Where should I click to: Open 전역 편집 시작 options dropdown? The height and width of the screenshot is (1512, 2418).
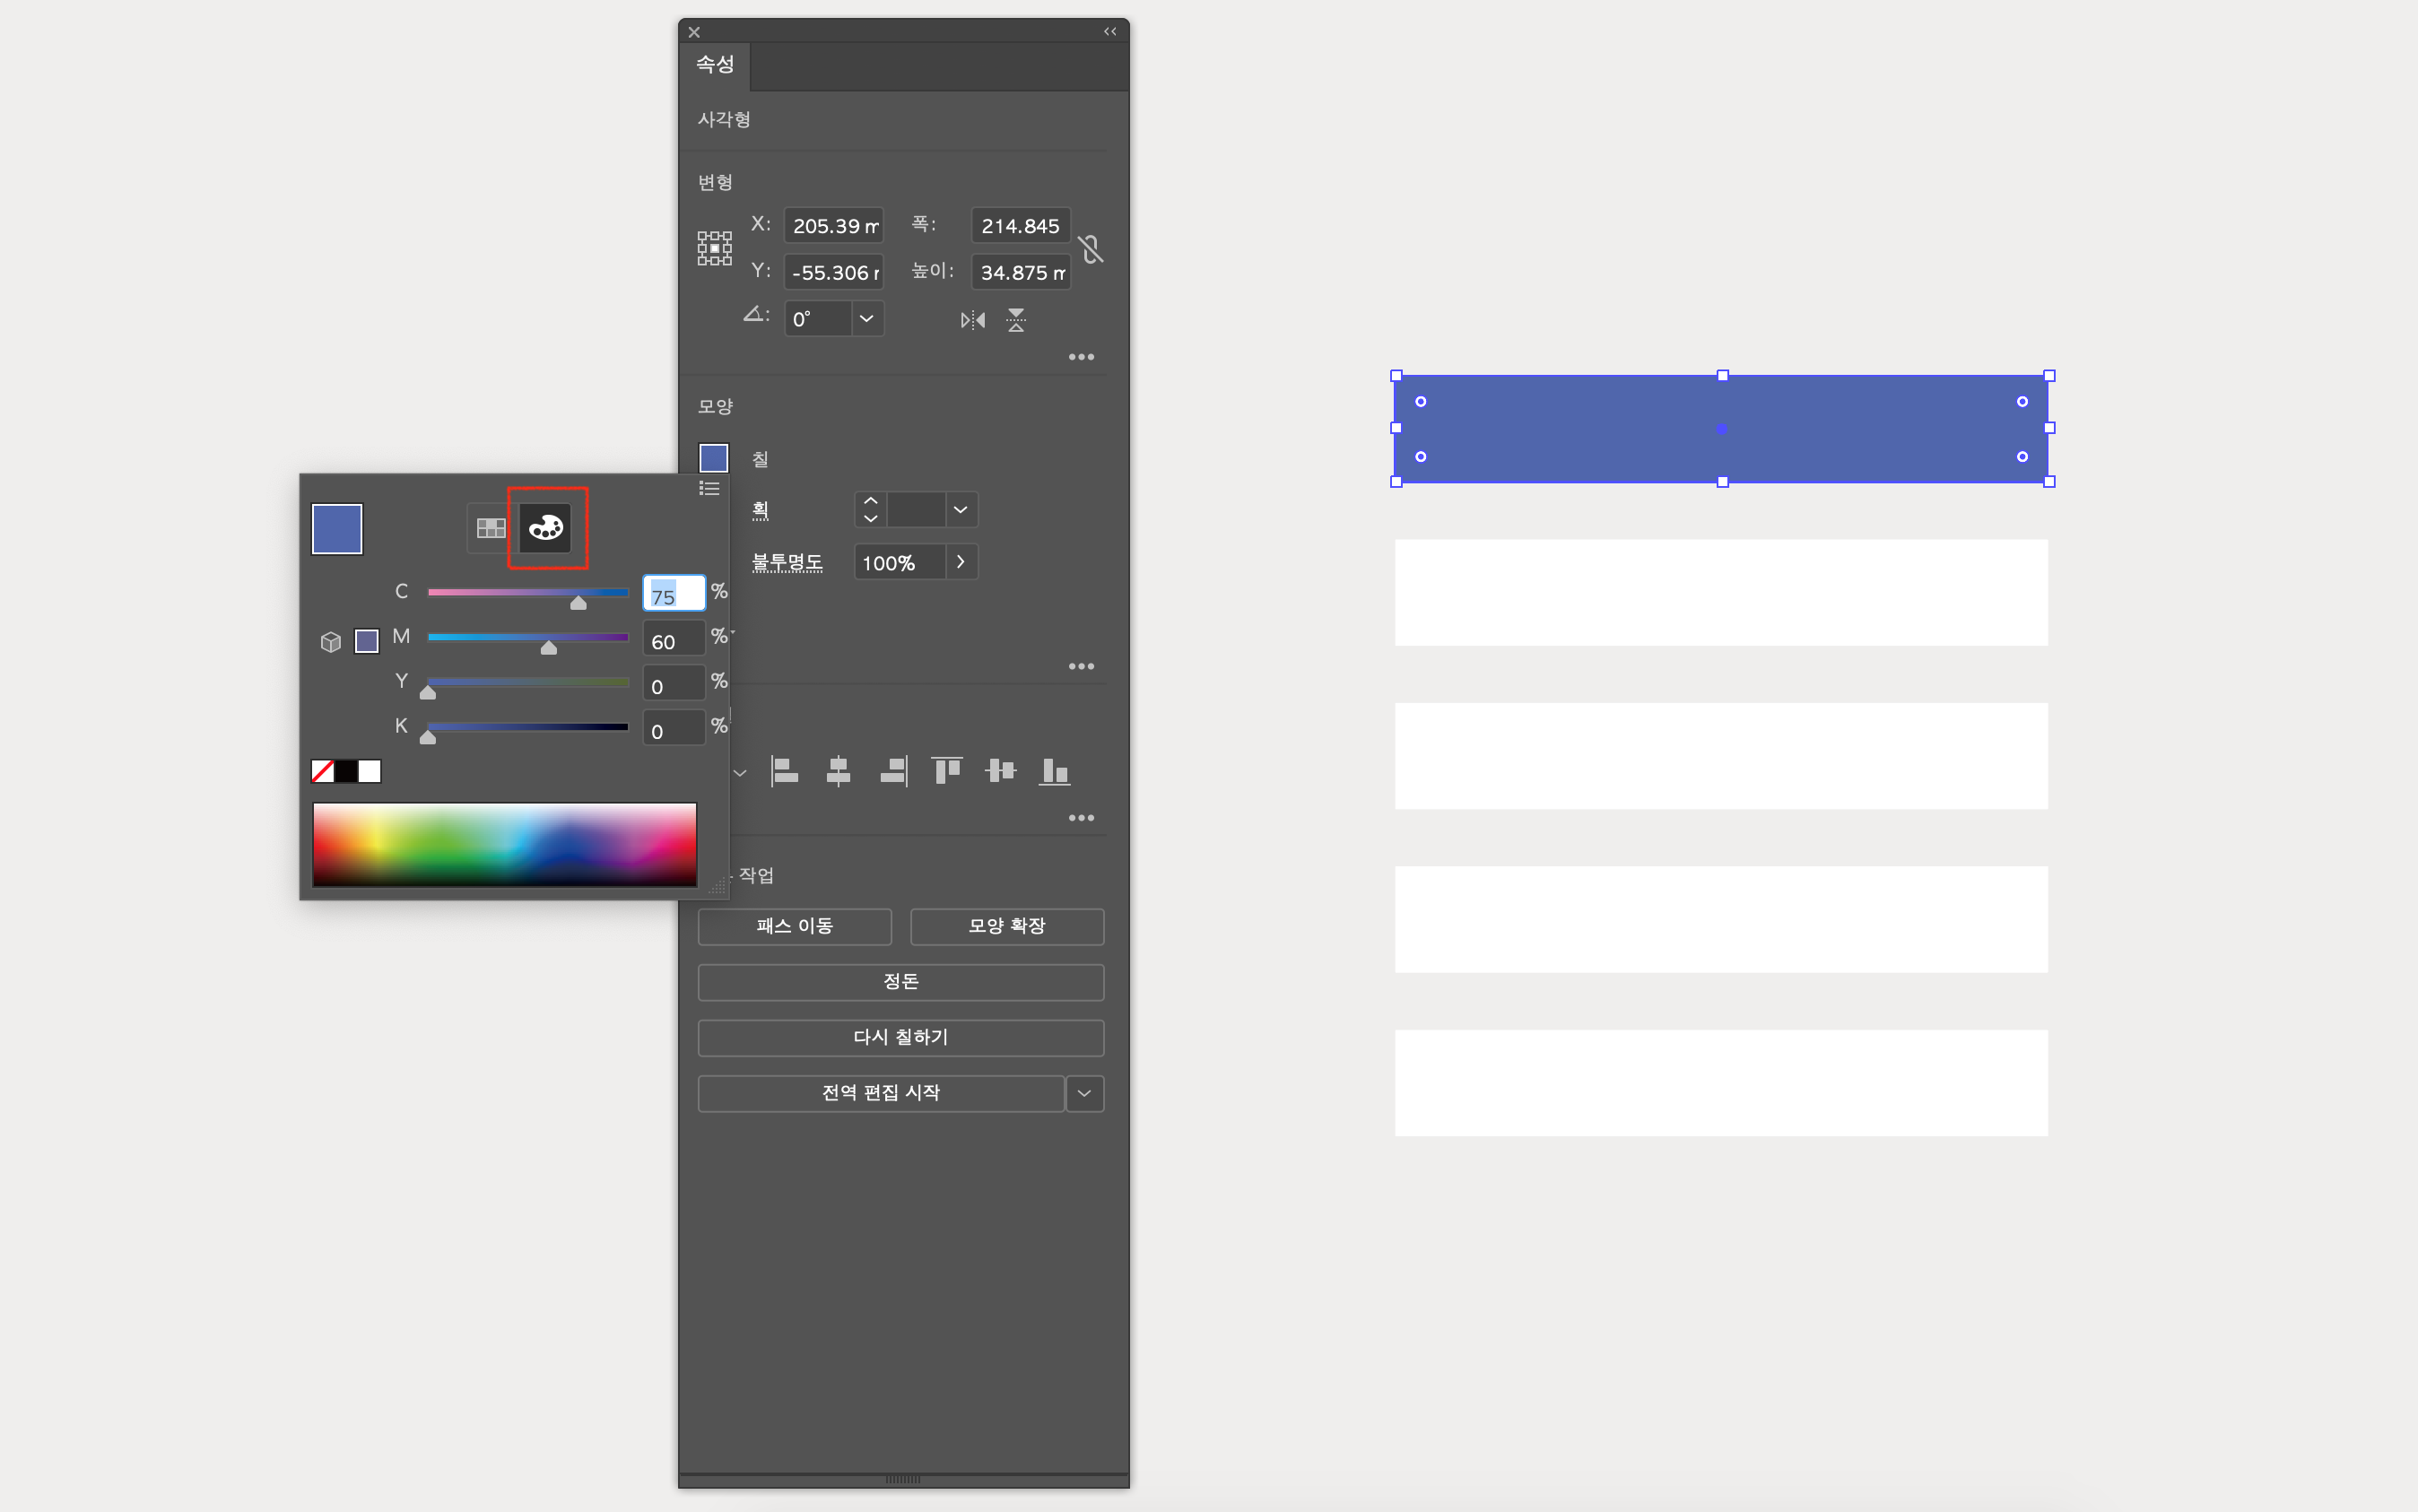coord(1084,1093)
